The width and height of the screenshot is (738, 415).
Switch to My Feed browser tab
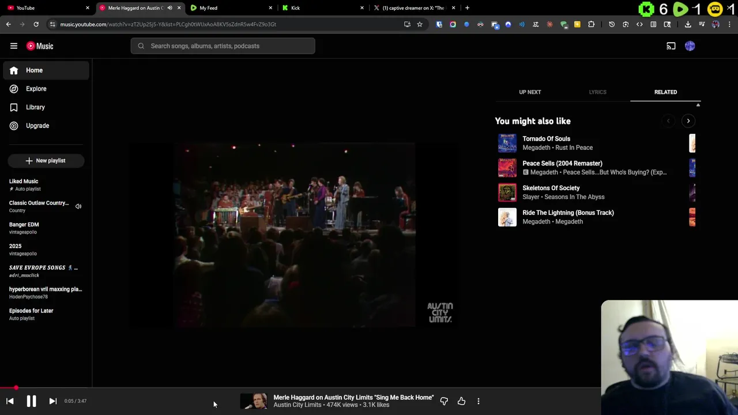(232, 8)
